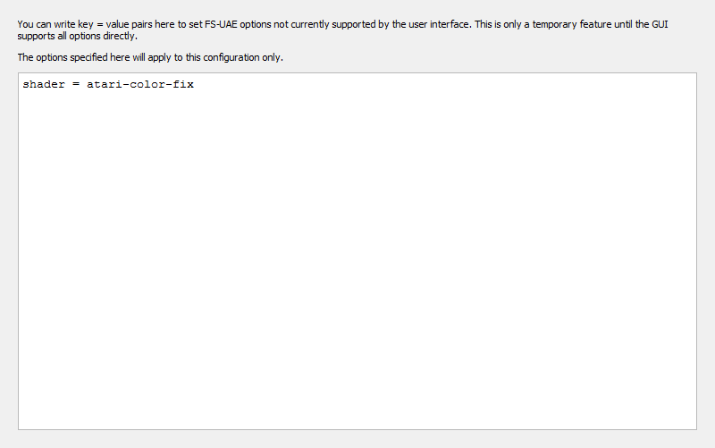Click "fix" at the end of the shader value

pyautogui.click(x=183, y=84)
